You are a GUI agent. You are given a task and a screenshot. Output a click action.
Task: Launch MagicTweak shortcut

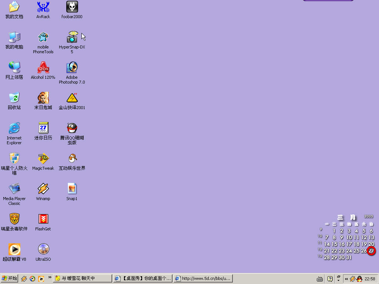(x=43, y=158)
